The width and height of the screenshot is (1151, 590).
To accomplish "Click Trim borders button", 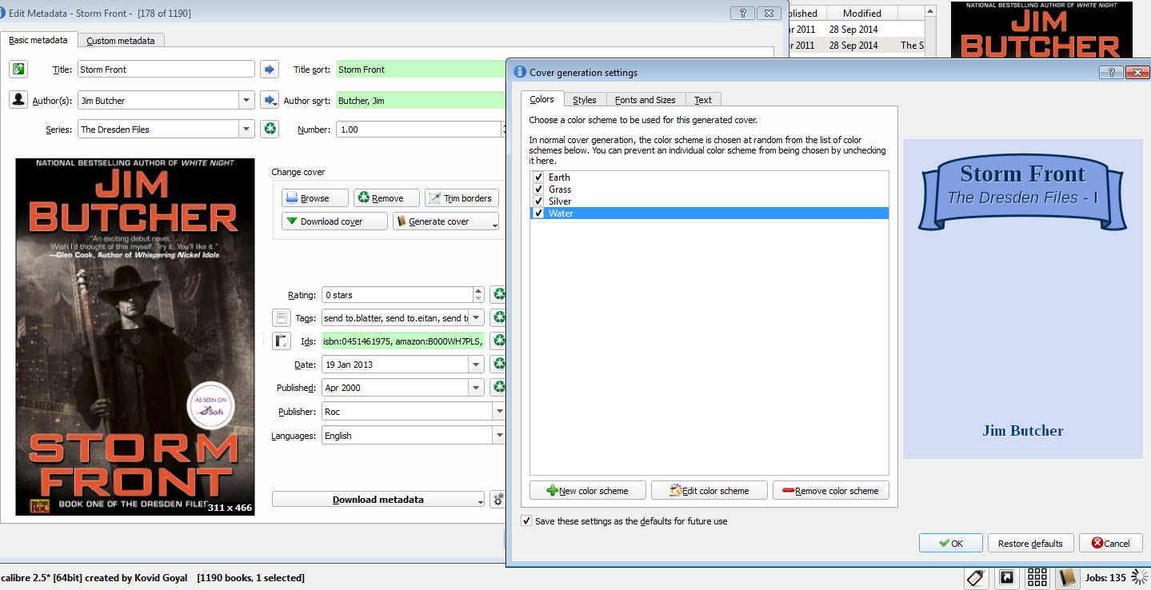I will tap(462, 198).
